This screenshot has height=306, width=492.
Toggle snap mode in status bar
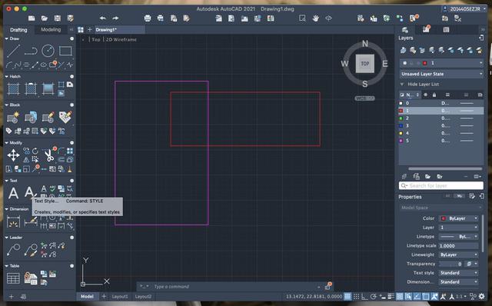tap(357, 296)
